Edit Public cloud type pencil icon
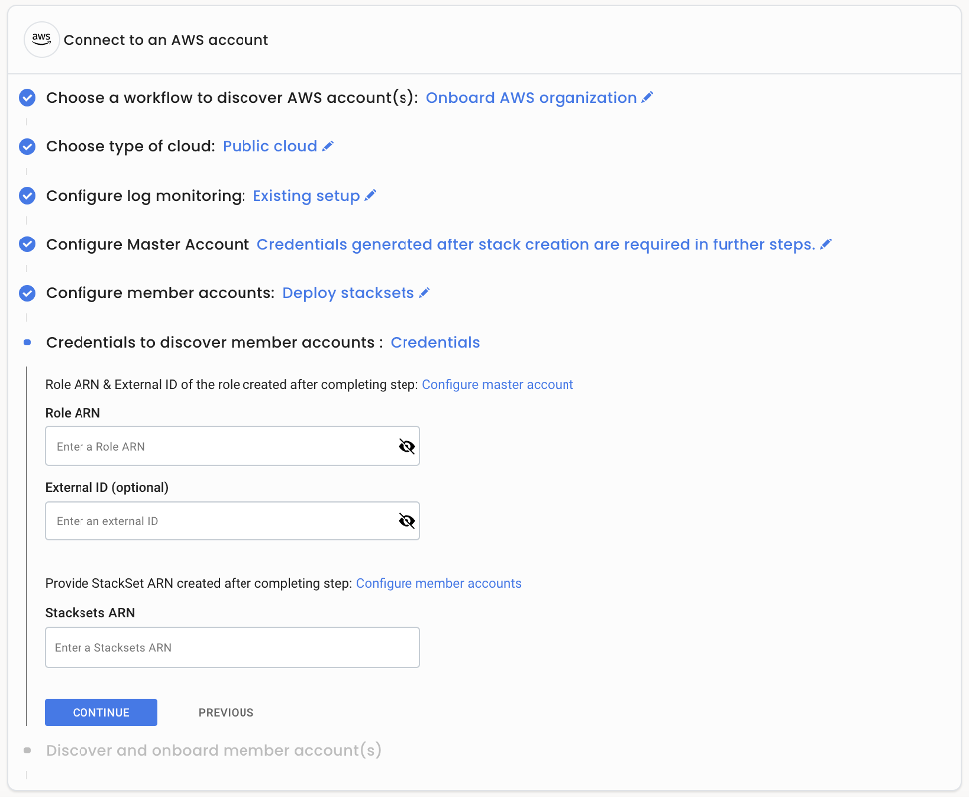This screenshot has height=797, width=971. coord(328,146)
